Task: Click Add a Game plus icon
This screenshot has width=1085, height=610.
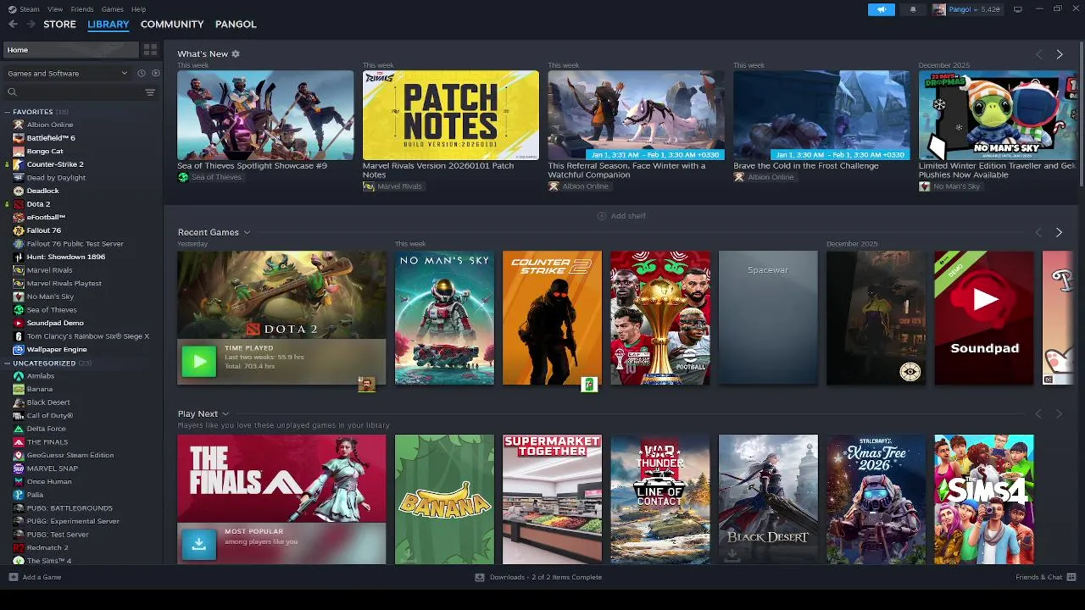Action: click(13, 577)
